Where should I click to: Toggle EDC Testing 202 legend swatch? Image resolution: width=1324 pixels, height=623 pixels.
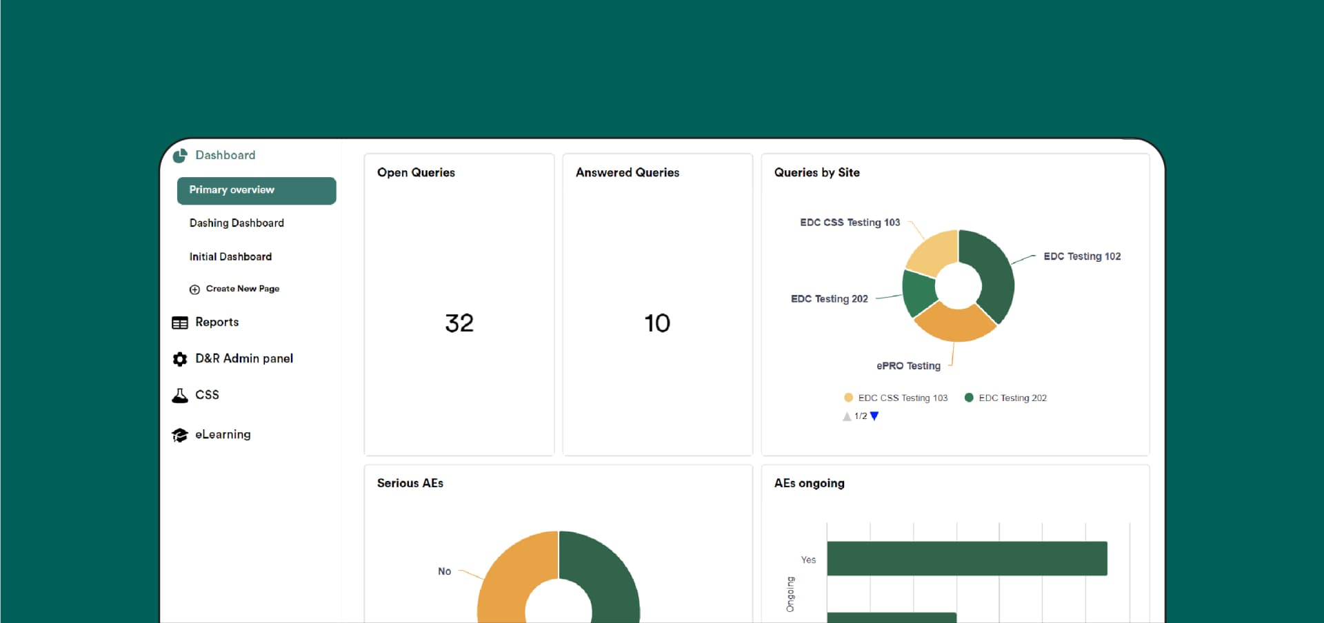pyautogui.click(x=969, y=398)
